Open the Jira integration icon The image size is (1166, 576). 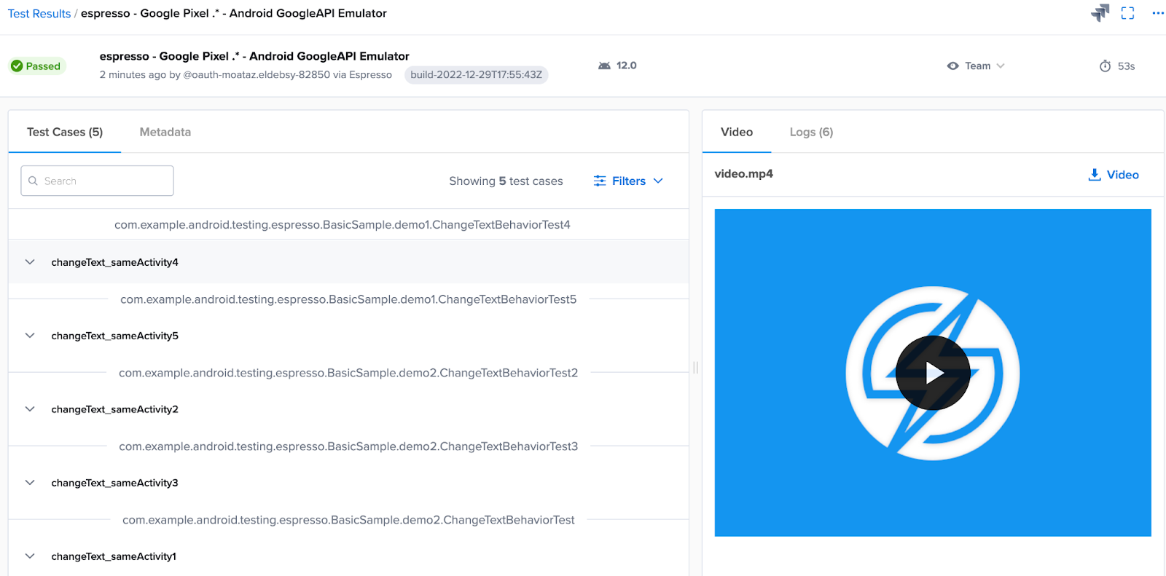1100,13
